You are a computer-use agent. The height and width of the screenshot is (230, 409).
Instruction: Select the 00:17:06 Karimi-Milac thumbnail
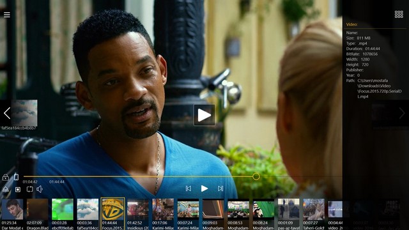163,214
